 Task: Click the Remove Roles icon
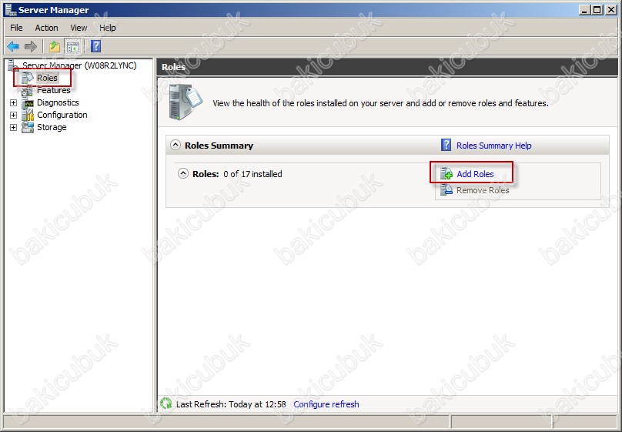(446, 189)
